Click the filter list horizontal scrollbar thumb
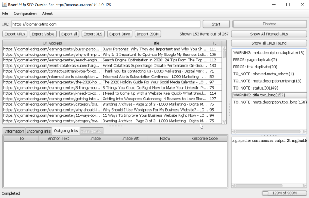Image resolution: width=309 pixels, height=198 pixels. pos(268,131)
